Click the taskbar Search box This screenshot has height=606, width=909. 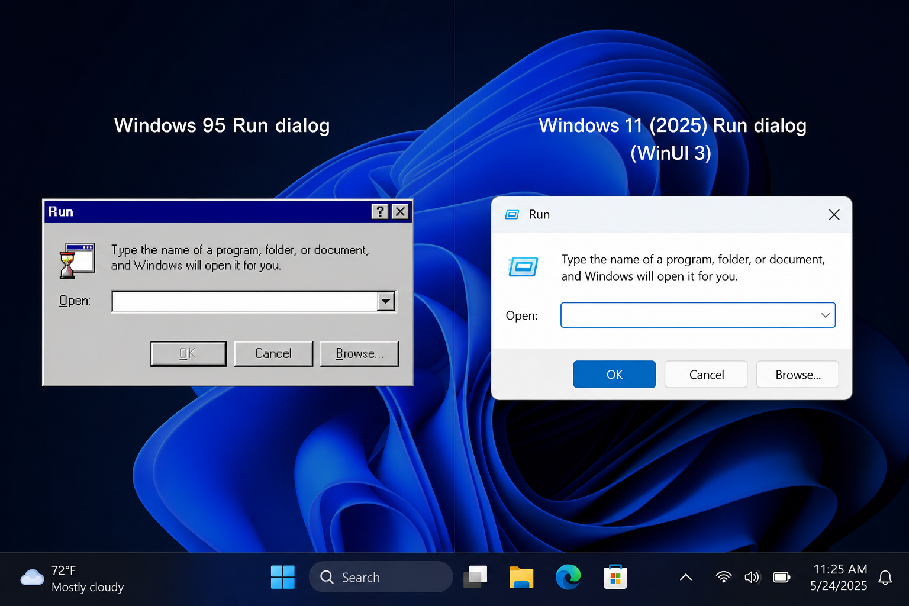click(381, 577)
